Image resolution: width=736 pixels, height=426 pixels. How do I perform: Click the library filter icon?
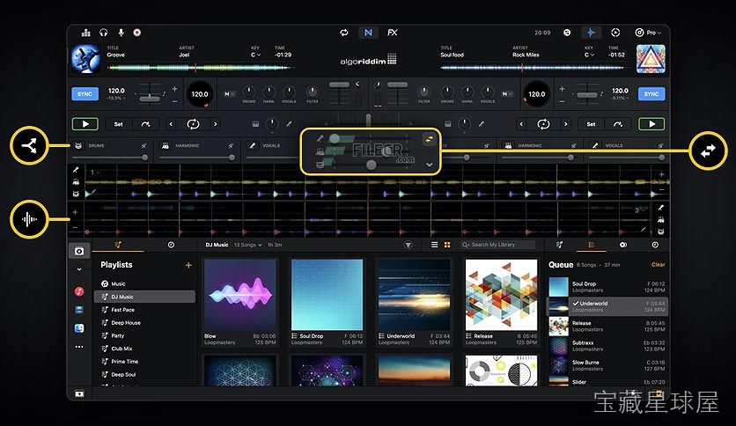click(408, 245)
